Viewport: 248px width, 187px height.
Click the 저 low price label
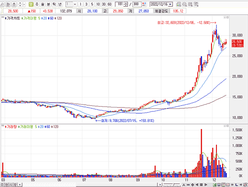[x=131, y=11]
